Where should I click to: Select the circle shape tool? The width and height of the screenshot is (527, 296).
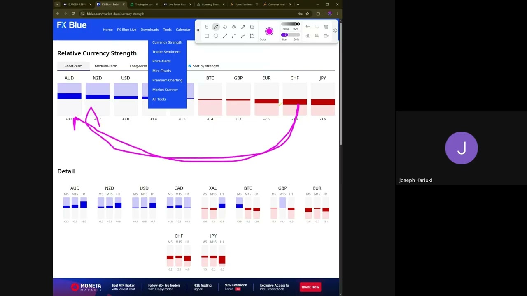(216, 36)
